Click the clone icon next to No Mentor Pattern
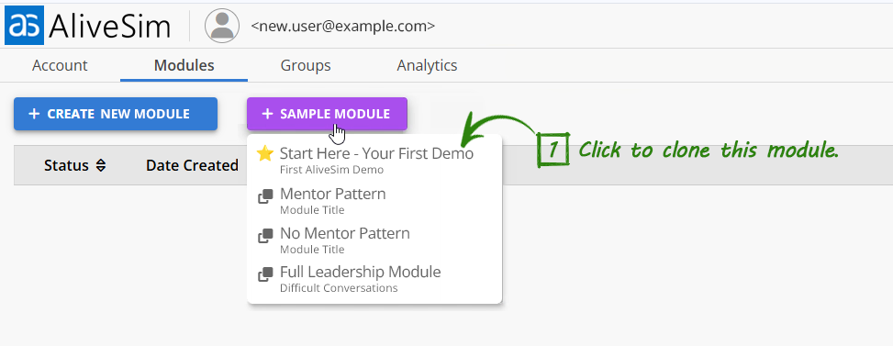This screenshot has height=346, width=893. pos(265,236)
